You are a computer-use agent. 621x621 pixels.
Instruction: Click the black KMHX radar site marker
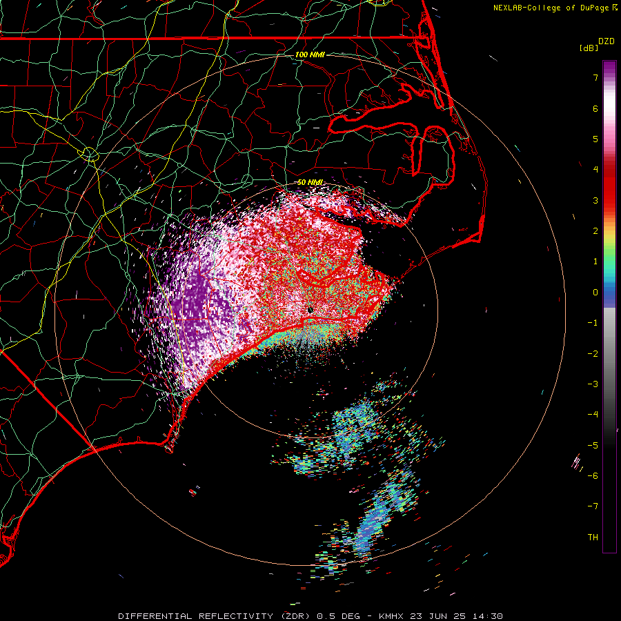310,310
